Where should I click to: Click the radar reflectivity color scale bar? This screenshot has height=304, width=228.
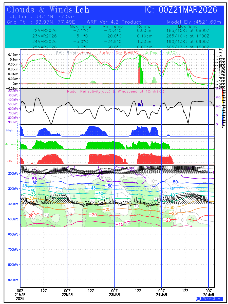pos(223,106)
